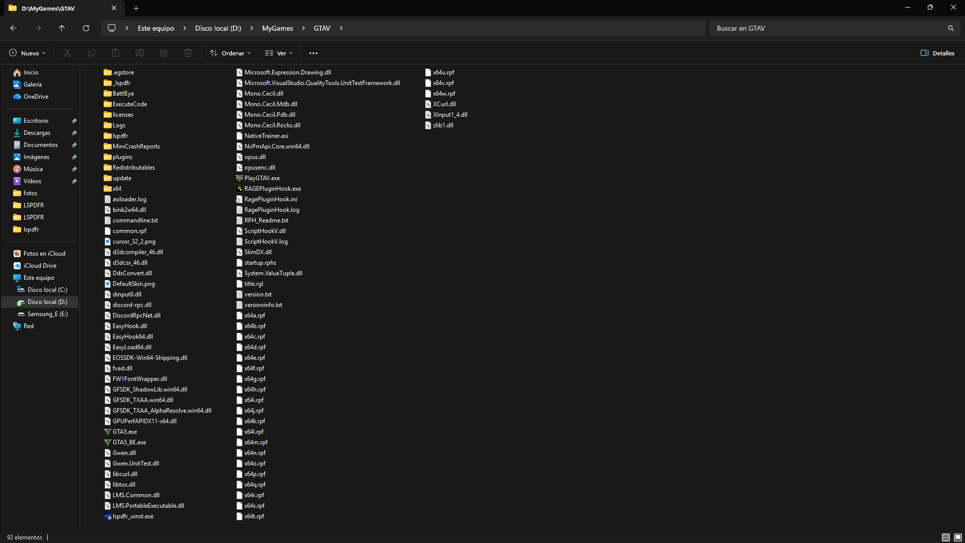Viewport: 965px width, 543px height.
Task: Select the GTA5.exe application file
Action: (x=124, y=432)
